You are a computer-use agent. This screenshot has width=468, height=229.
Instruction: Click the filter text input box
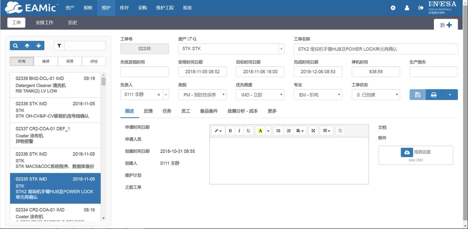point(85,46)
